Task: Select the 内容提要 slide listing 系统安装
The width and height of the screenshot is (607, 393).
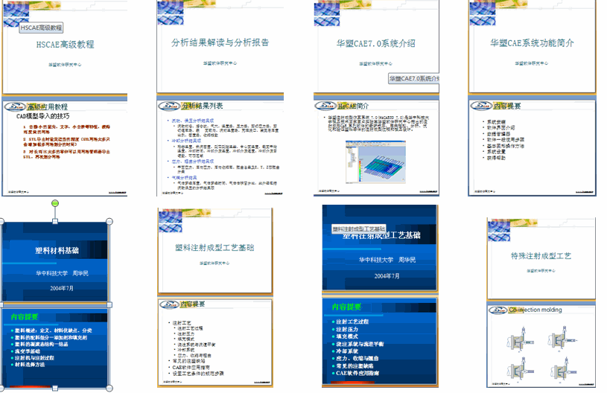Action: 532,148
